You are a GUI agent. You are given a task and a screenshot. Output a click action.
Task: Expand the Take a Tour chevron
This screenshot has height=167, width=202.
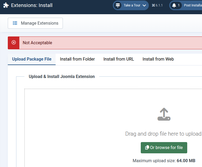pyautogui.click(x=144, y=5)
